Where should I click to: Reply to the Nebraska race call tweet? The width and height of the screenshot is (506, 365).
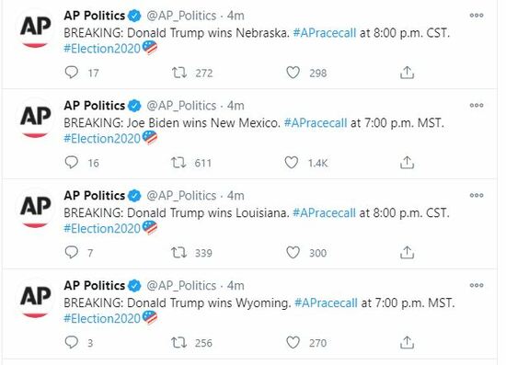[72, 73]
